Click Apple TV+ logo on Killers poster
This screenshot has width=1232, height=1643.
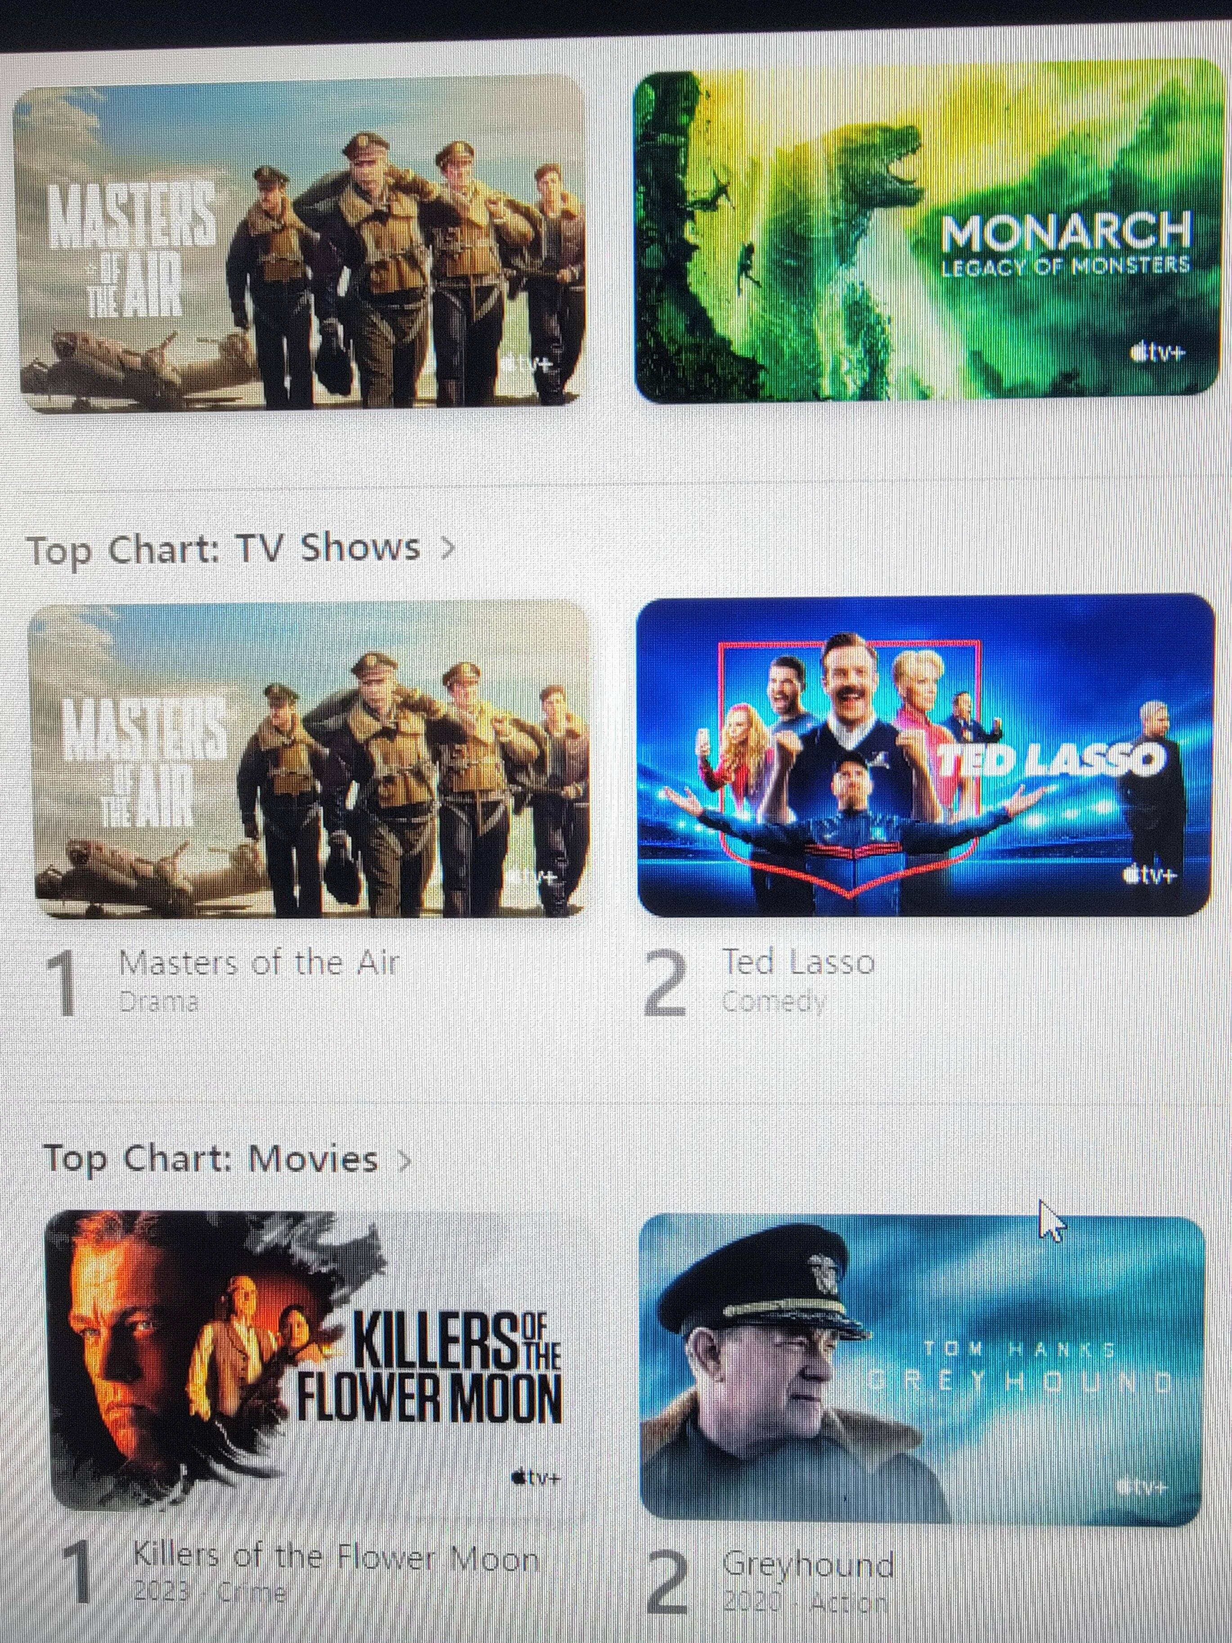pyautogui.click(x=535, y=1477)
